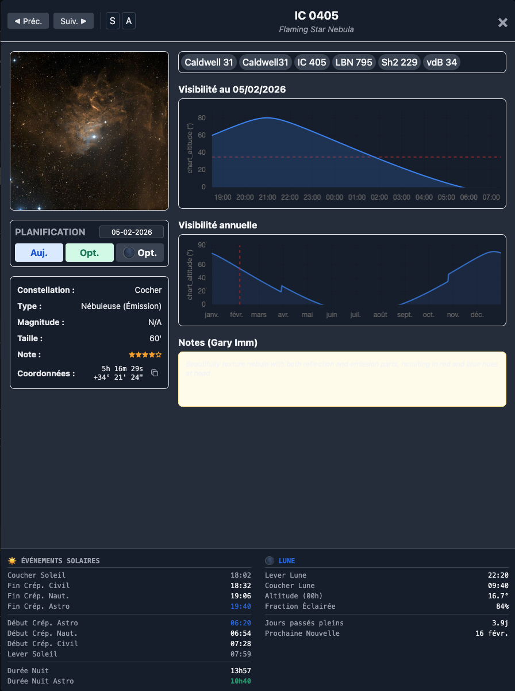Click the S toggle button
The width and height of the screenshot is (515, 691).
coord(113,21)
